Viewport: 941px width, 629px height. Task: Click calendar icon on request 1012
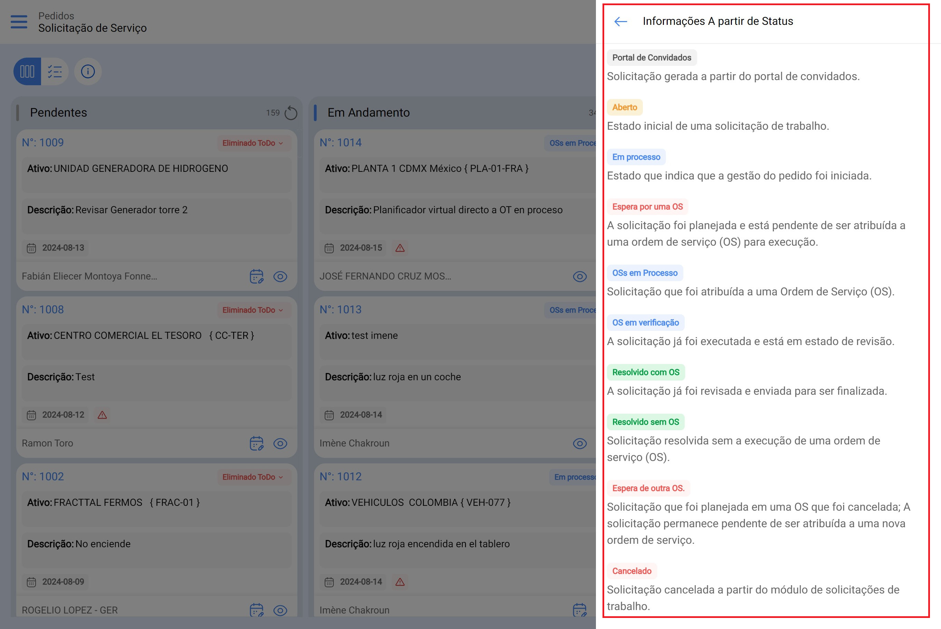click(x=329, y=582)
